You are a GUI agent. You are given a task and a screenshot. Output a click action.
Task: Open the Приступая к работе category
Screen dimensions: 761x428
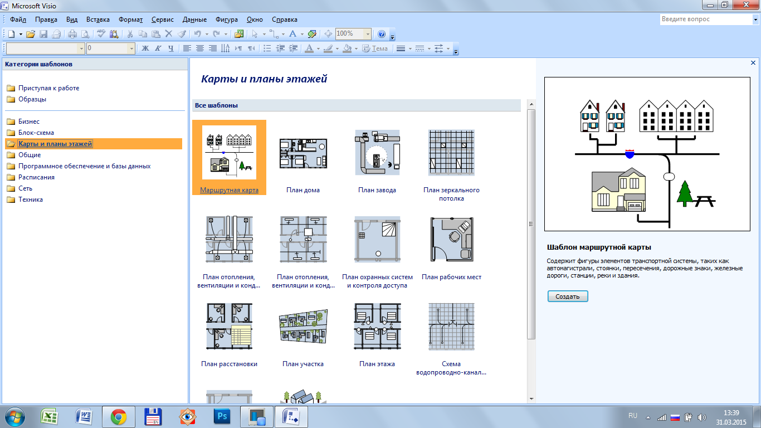[49, 88]
